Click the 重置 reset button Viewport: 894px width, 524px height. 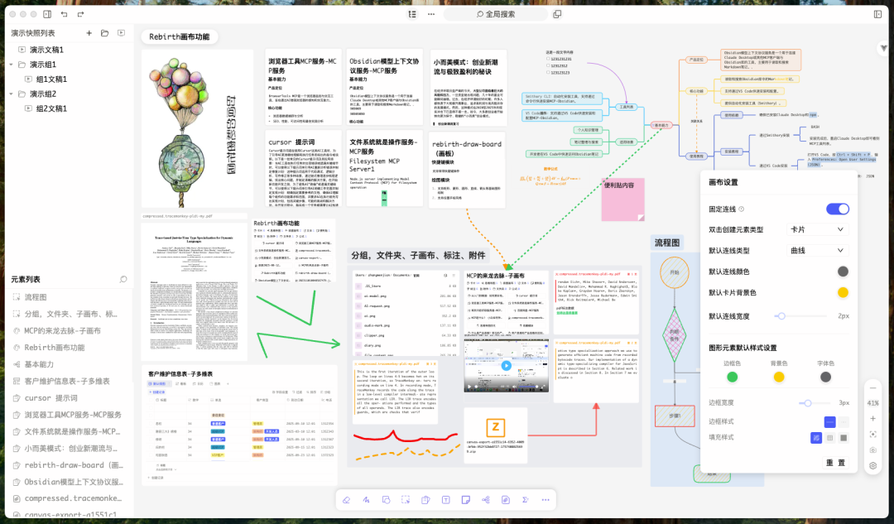[835, 462]
